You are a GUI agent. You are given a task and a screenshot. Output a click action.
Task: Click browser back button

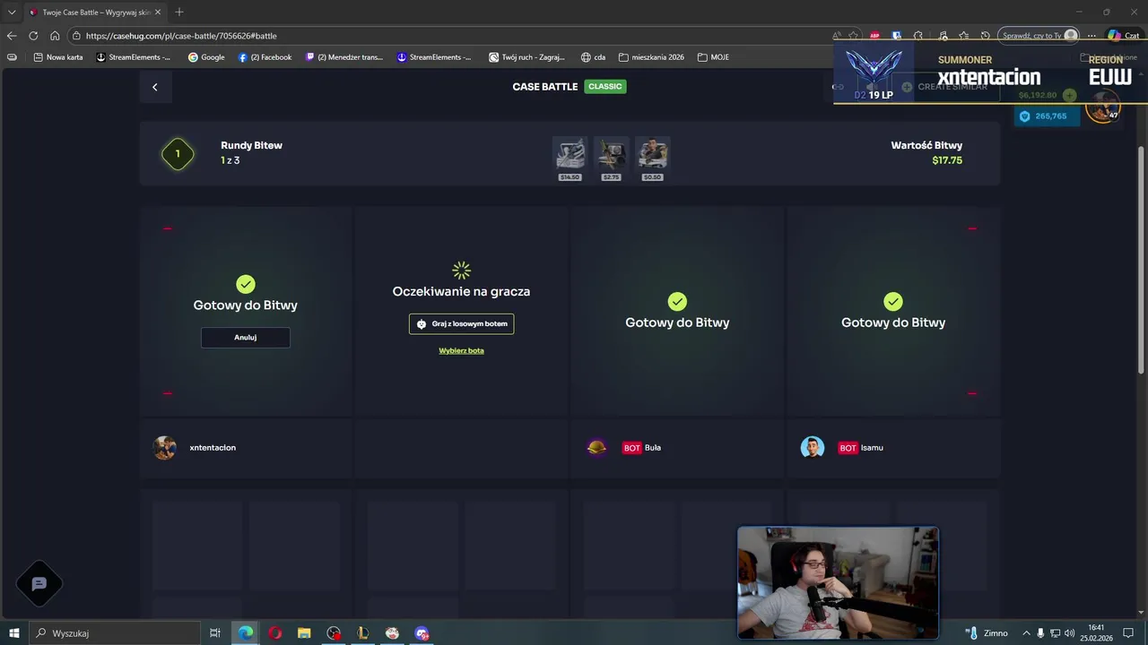tap(11, 36)
